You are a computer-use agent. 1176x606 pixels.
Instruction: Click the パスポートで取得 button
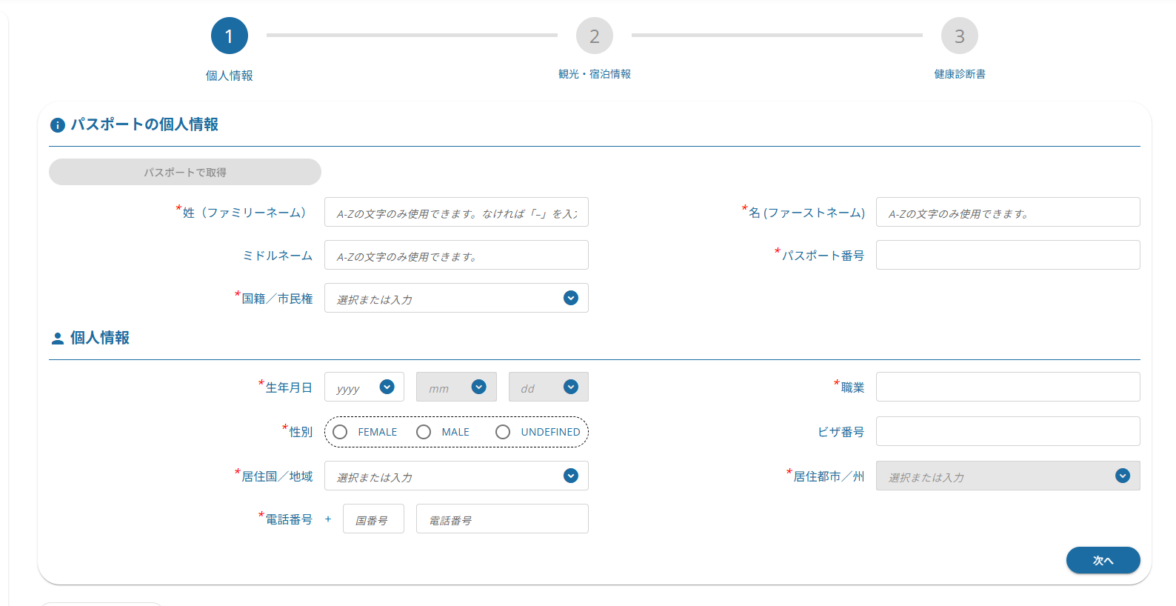(x=185, y=172)
